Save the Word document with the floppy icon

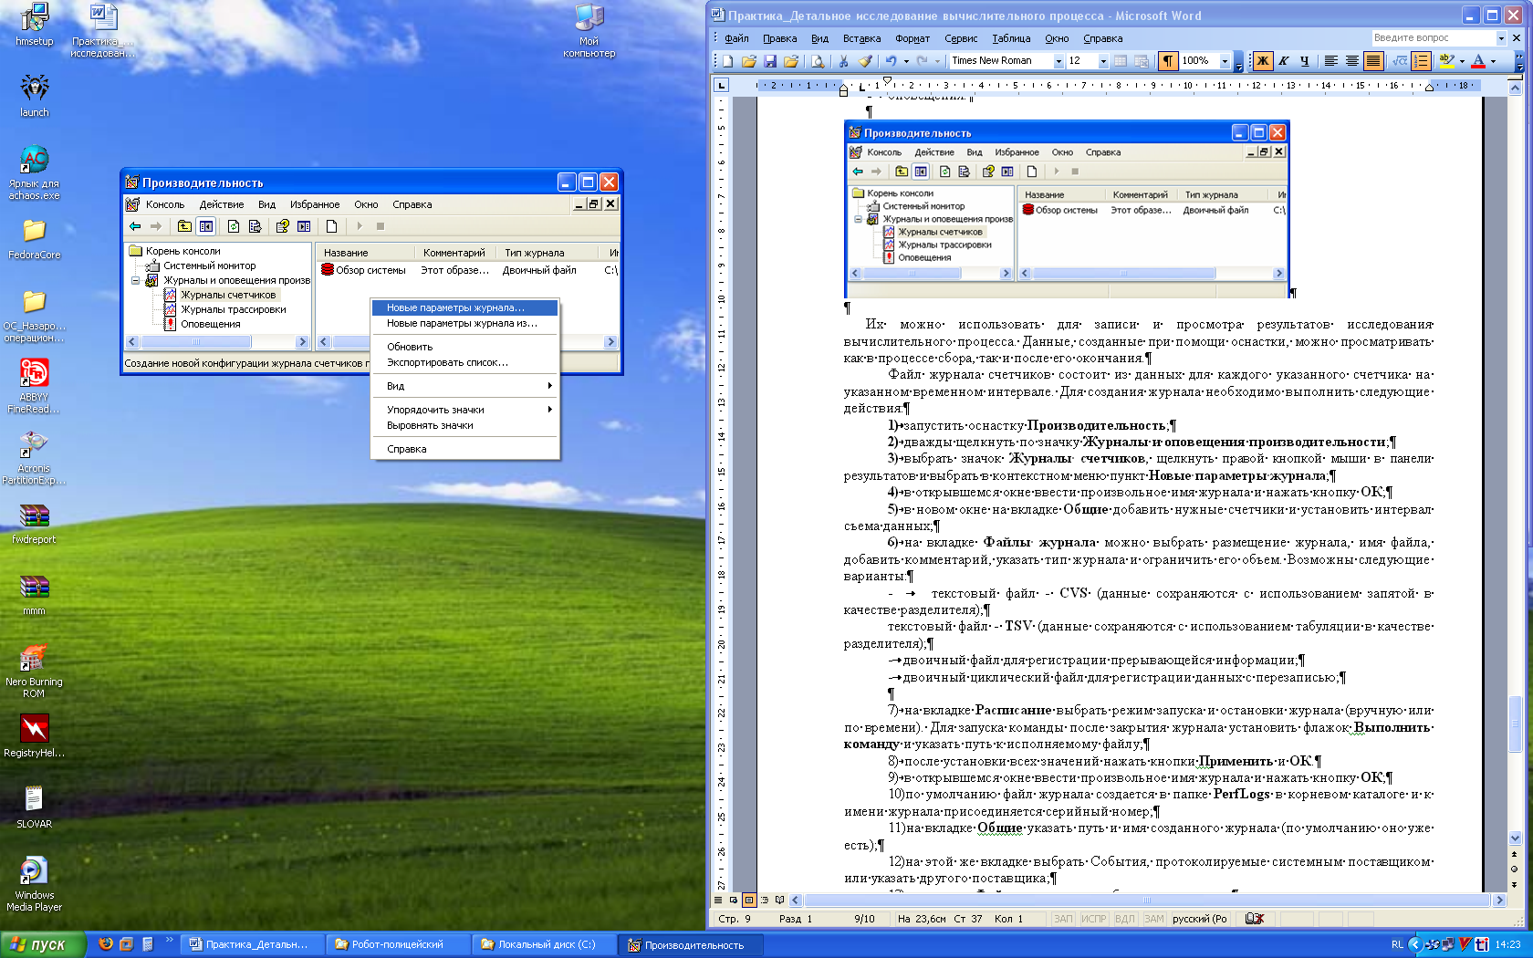pos(770,61)
